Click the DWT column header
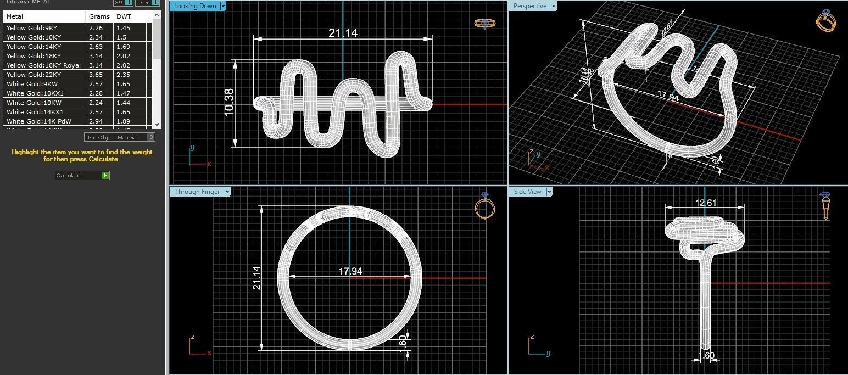The height and width of the screenshot is (375, 848). pos(131,16)
